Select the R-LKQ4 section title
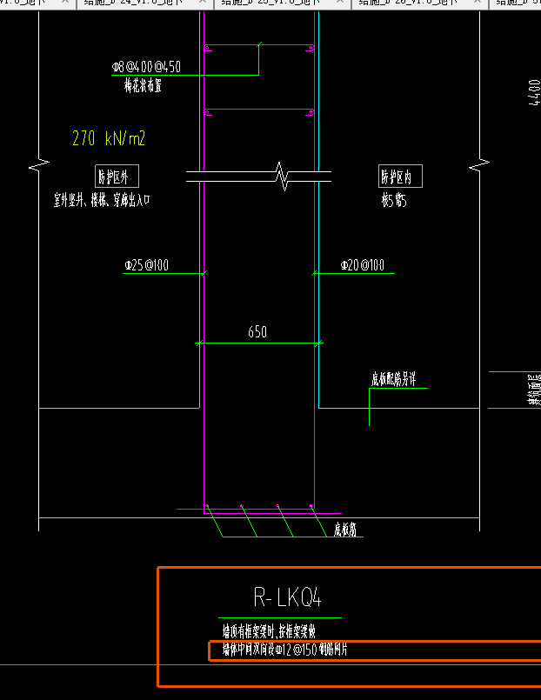The height and width of the screenshot is (700, 541). tap(288, 597)
